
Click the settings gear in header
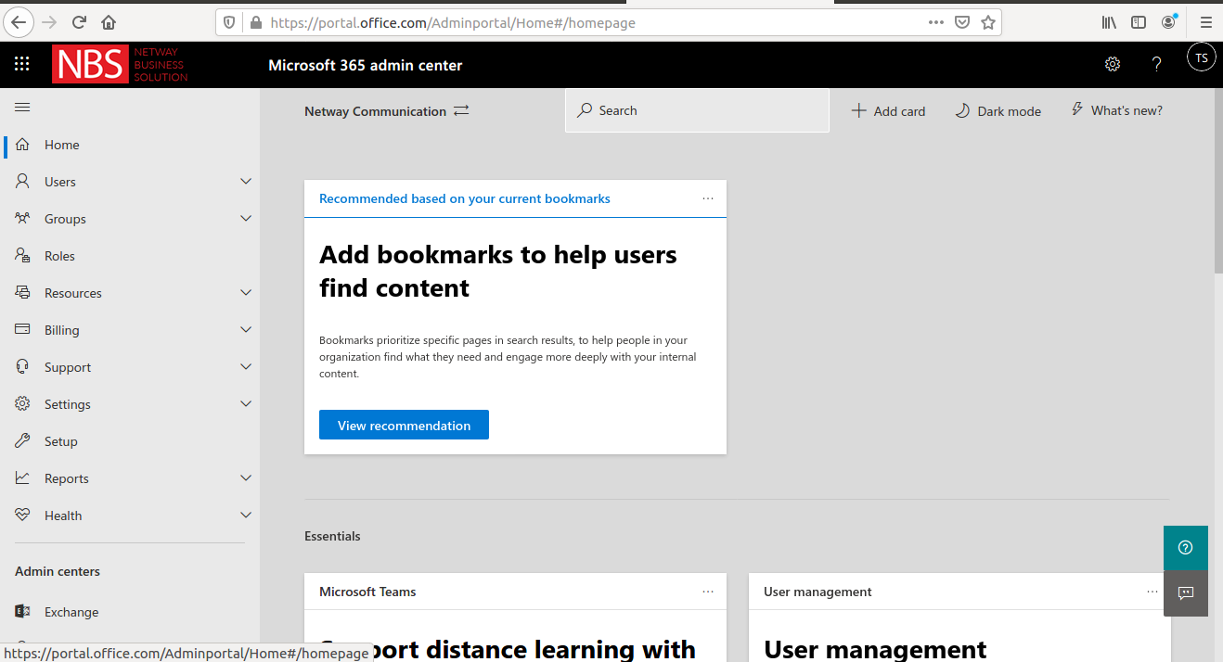coord(1112,64)
